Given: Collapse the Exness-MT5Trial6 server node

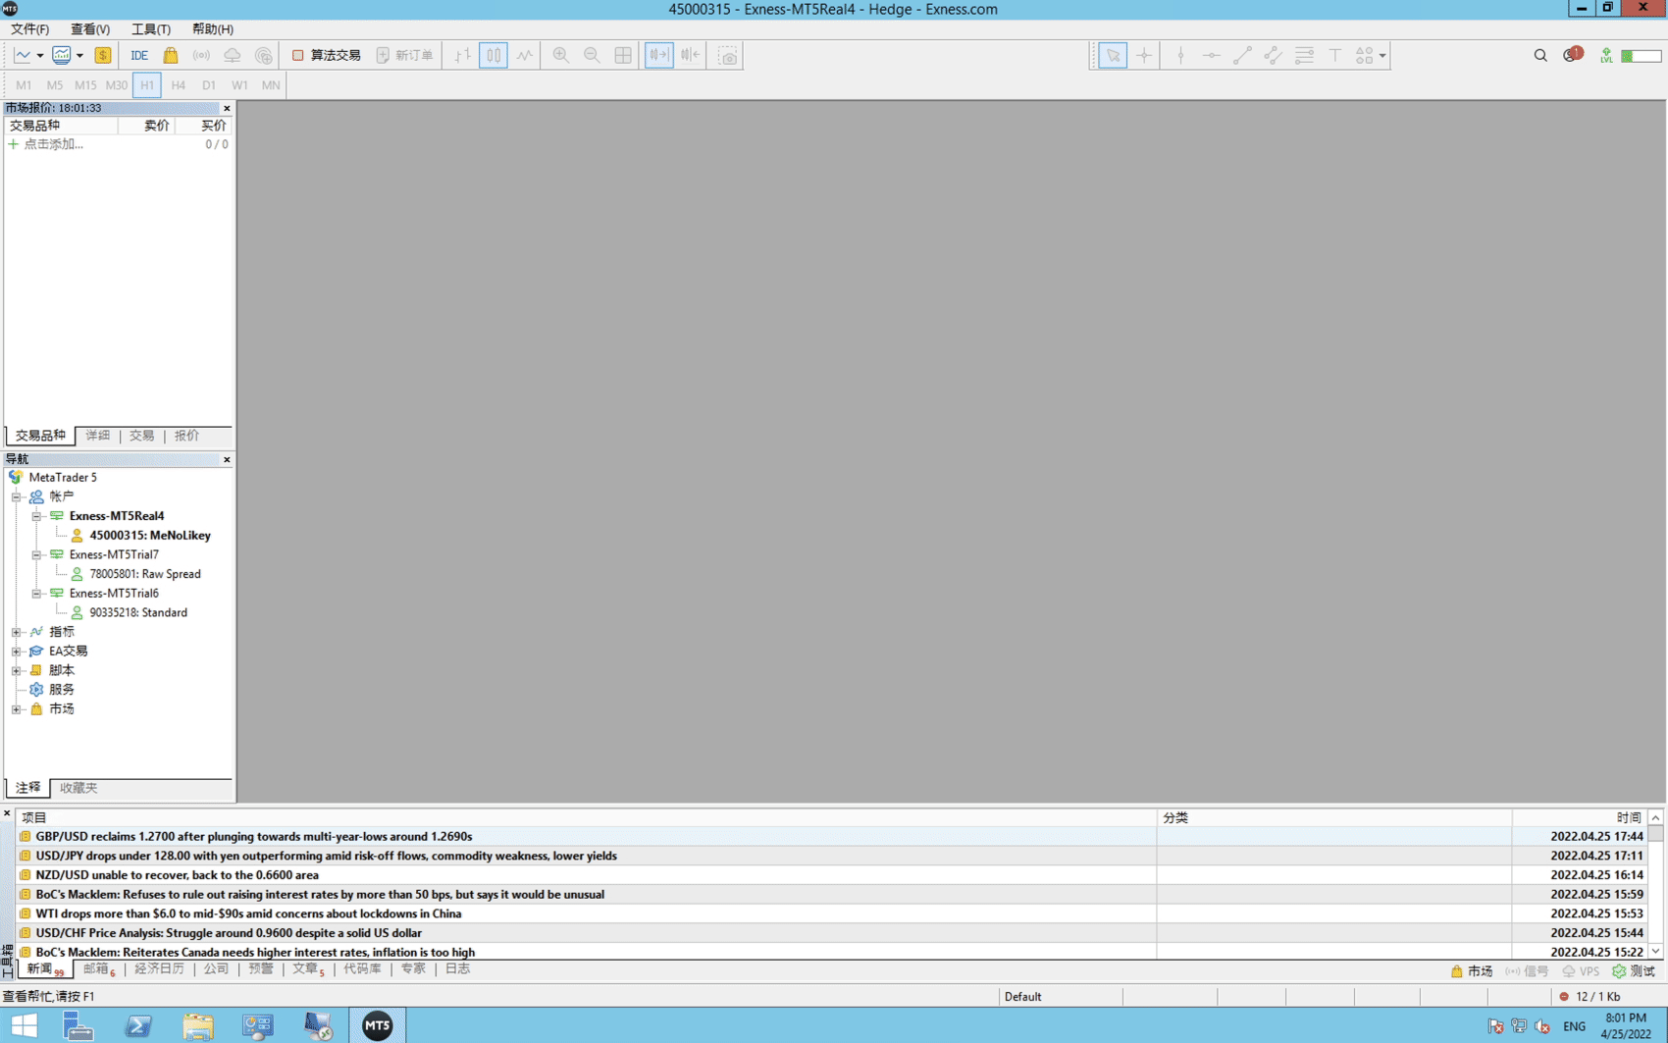Looking at the screenshot, I should pos(36,594).
